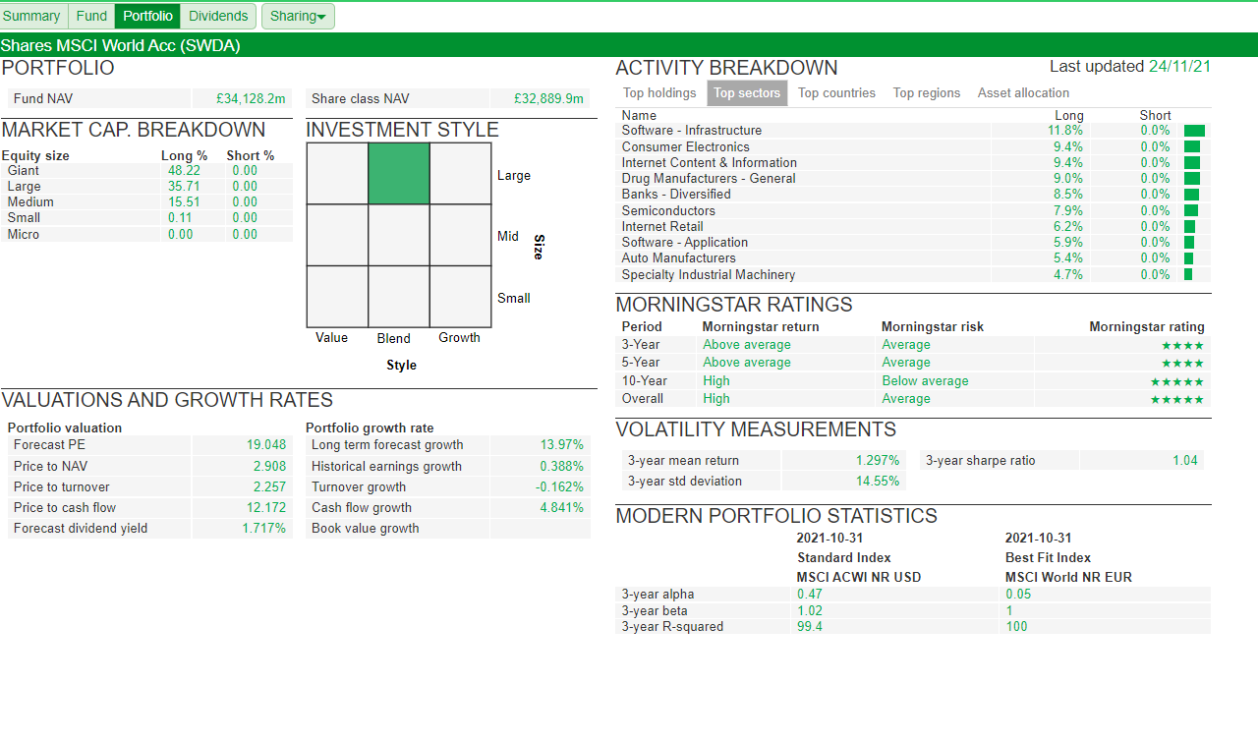The height and width of the screenshot is (741, 1258).
Task: Click the best fit 3-year alpha 0.05
Action: click(x=1019, y=594)
